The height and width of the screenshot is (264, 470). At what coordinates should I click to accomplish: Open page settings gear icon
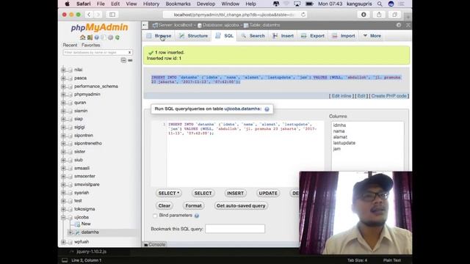pos(399,25)
